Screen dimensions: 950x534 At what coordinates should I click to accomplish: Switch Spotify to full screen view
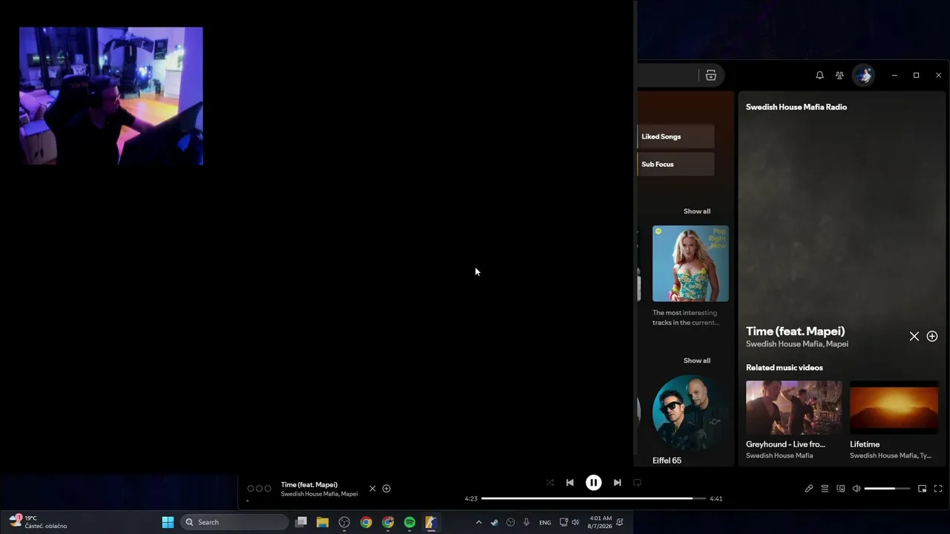(x=938, y=489)
